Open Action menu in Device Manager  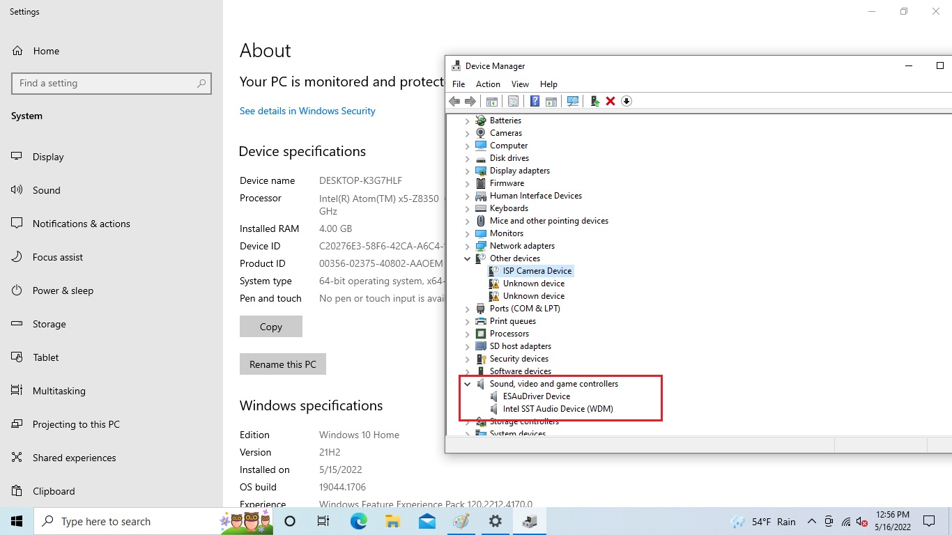488,84
